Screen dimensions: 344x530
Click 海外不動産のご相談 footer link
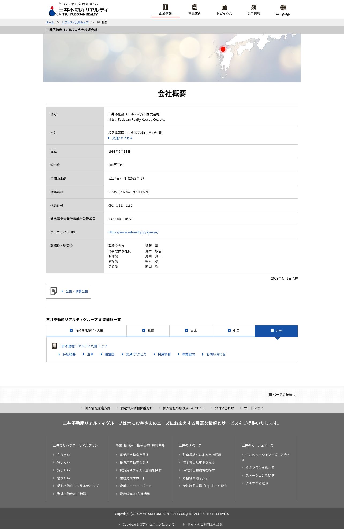point(72,494)
